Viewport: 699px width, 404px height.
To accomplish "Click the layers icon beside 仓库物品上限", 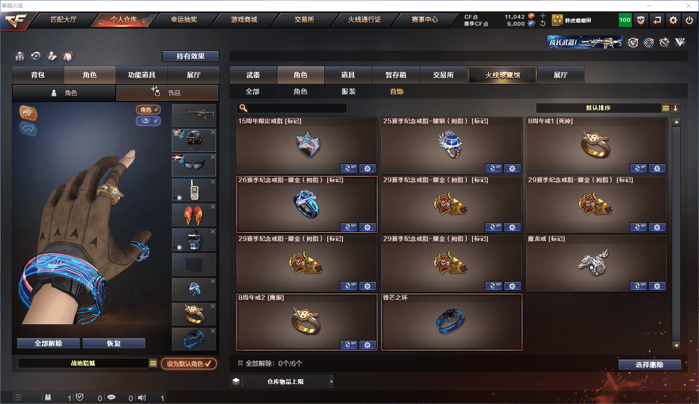I will 236,381.
